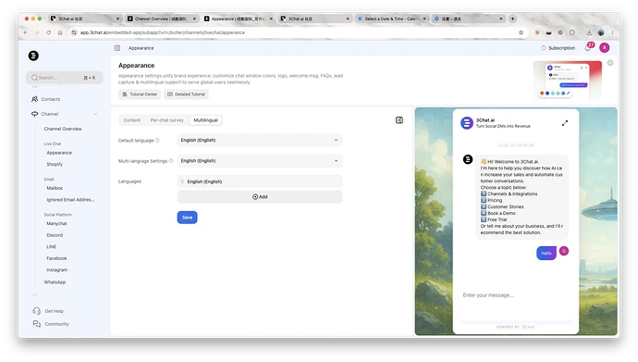Open Facebook channel settings

56,258
